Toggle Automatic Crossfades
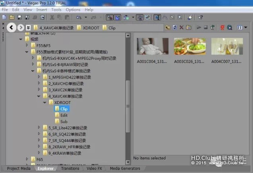This screenshot has height=173, width=253. pyautogui.click(x=117, y=17)
